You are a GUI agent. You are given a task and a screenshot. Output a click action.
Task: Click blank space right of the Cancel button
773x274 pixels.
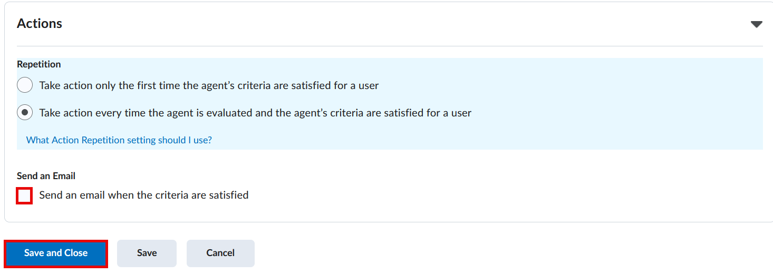475,253
